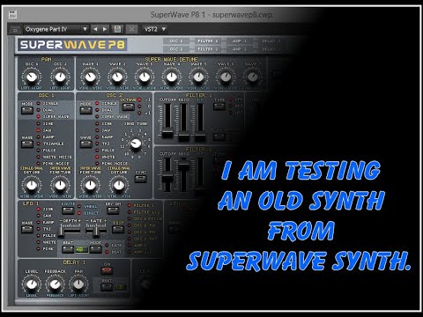The height and width of the screenshot is (317, 423).
Task: Click the Wave 1 detune knob
Action: click(x=90, y=77)
